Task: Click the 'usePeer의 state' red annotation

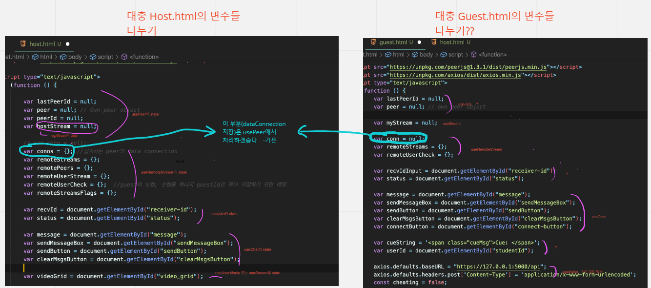Action: click(145, 114)
